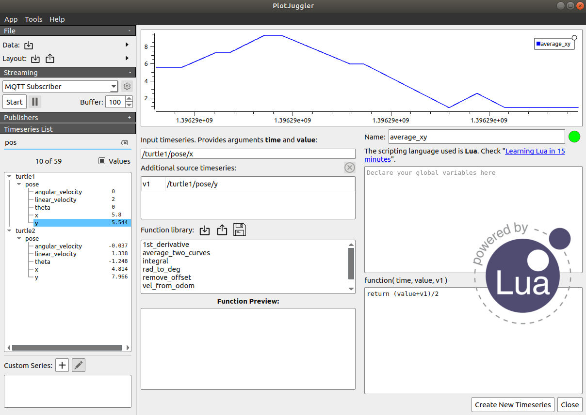The width and height of the screenshot is (586, 415).
Task: Pause the data streaming
Action: [x=34, y=102]
